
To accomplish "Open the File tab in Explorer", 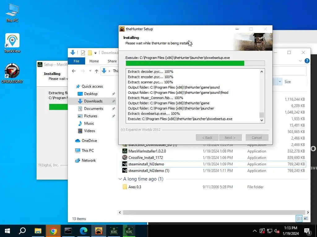I will pos(76,61).
